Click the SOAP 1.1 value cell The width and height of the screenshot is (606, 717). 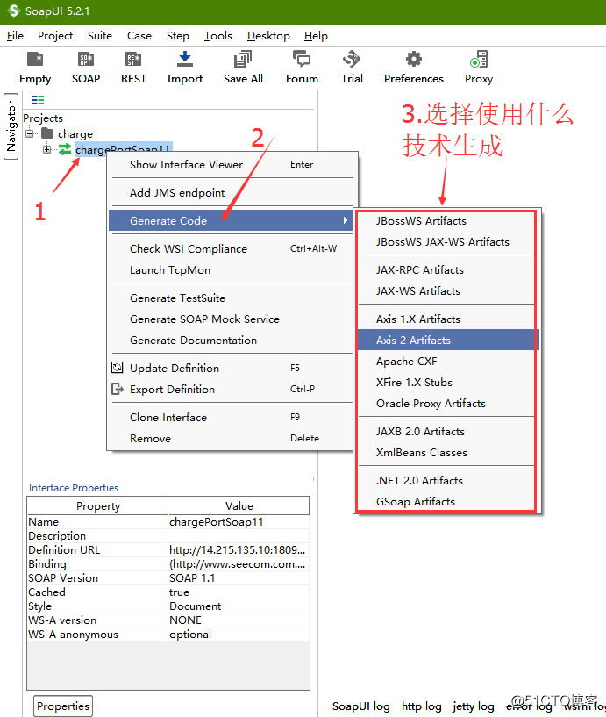tap(239, 577)
